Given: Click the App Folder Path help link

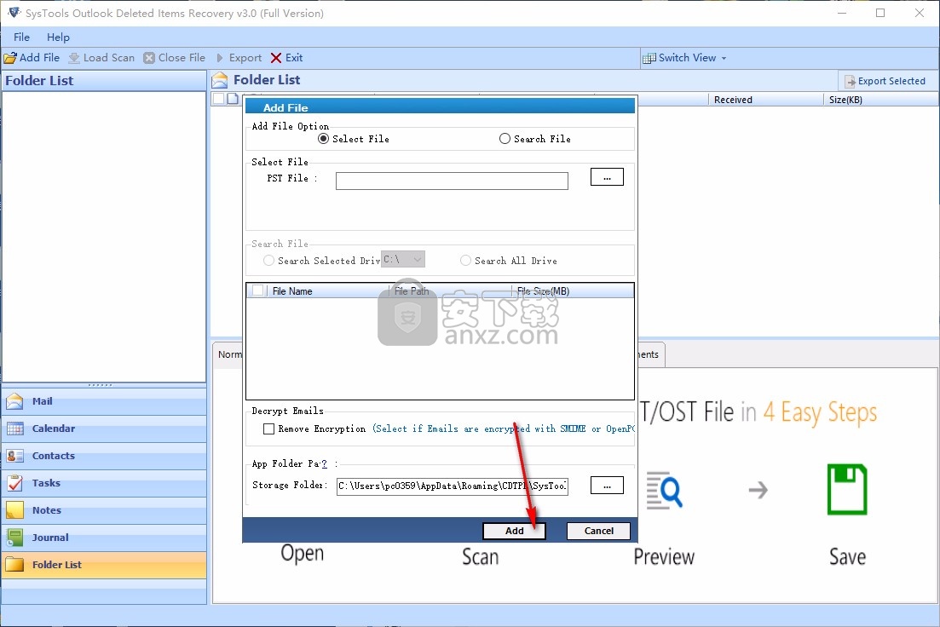Looking at the screenshot, I should (x=325, y=464).
